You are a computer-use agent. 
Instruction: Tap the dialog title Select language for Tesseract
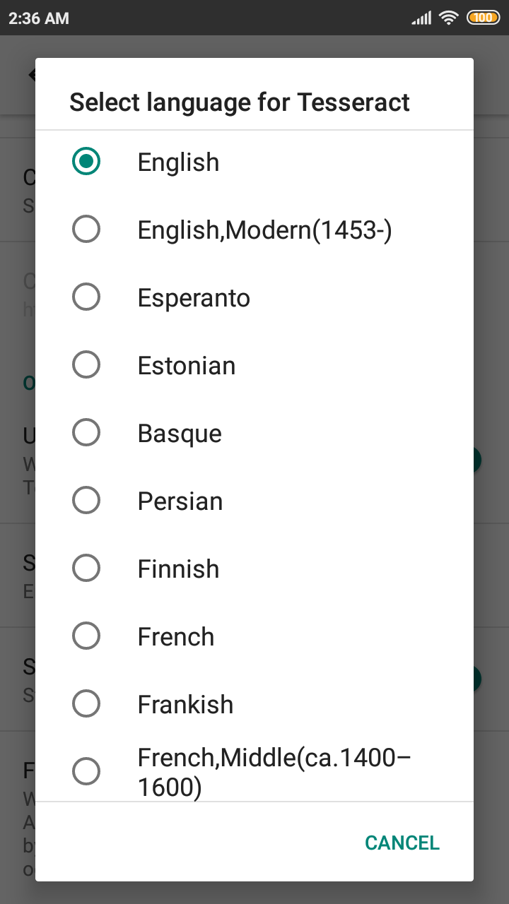coord(240,102)
